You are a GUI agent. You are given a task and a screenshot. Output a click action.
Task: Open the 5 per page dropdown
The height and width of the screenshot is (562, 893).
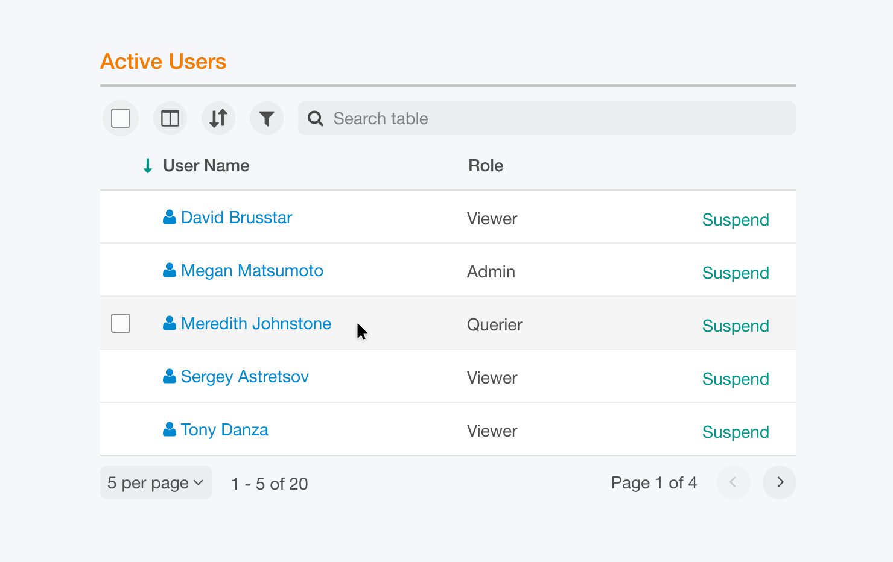point(156,482)
